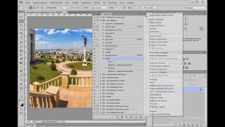
Task: Open the Фильтр menu
Action: pyautogui.click(x=97, y=2)
